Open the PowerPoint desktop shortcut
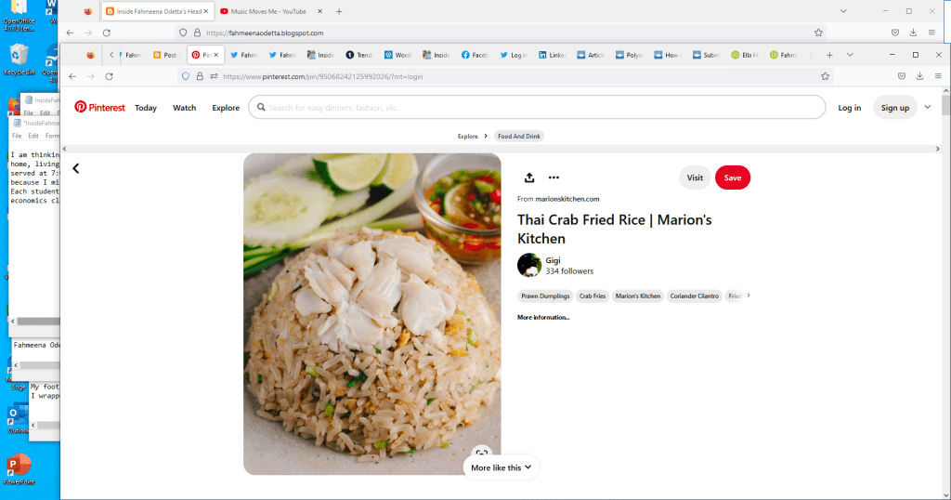The image size is (951, 500). tap(19, 469)
